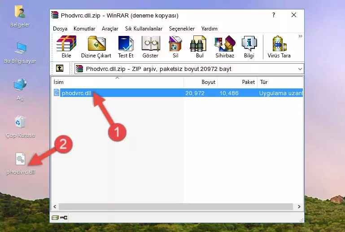This screenshot has width=345, height=232.
Task: Expand the toolbar overflow chevron
Action: coord(300,36)
